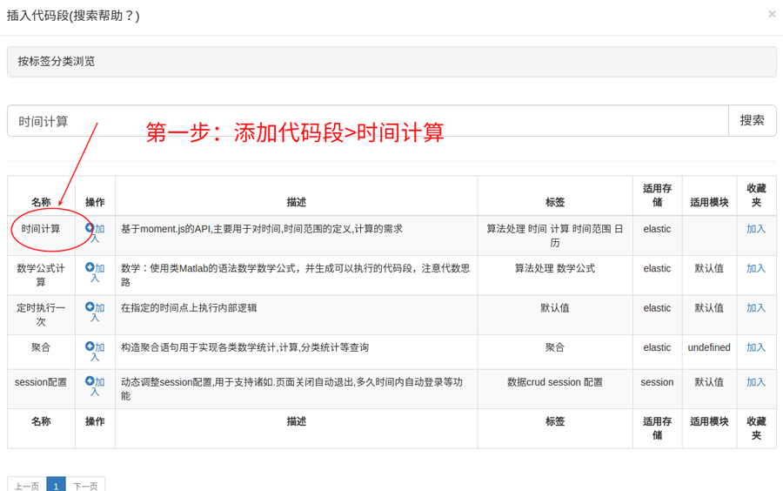
Task: Click the 标签 column header at top
Action: click(x=554, y=202)
